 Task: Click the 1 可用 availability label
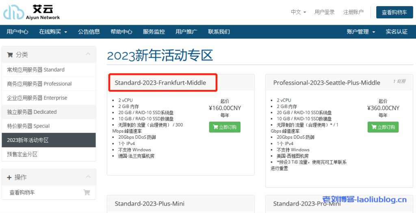pyautogui.click(x=399, y=81)
